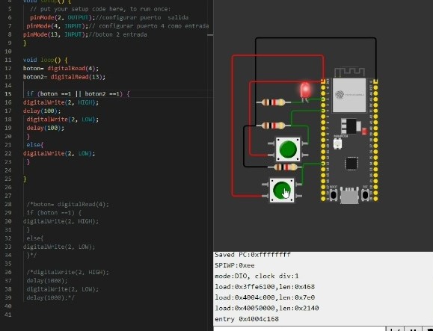Click the BOOT button on the ESP32 board

pos(334,195)
